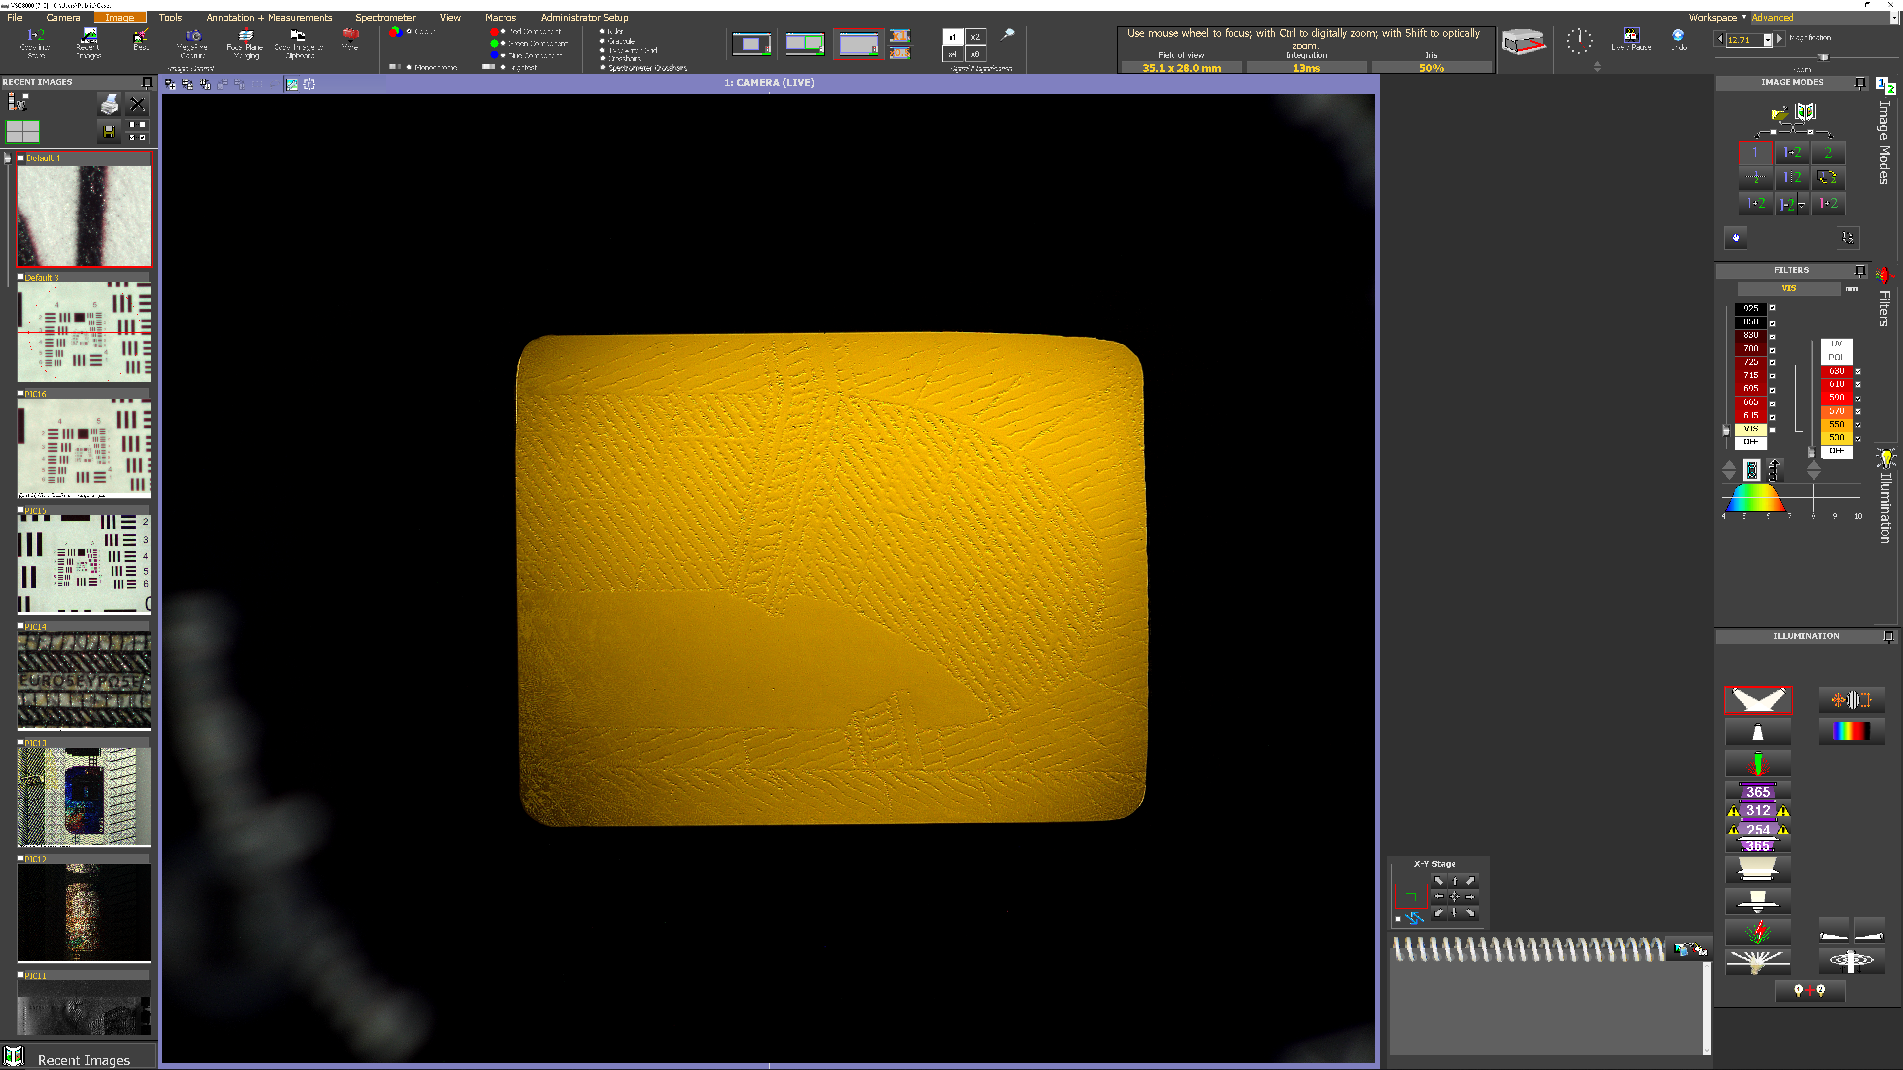Click the MegaPixel Capture camera icon
The image size is (1903, 1070).
point(193,36)
